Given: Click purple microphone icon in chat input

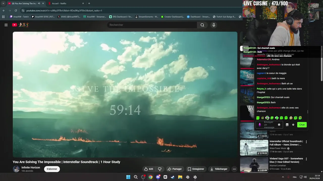Looking at the screenshot, I should tap(260, 125).
